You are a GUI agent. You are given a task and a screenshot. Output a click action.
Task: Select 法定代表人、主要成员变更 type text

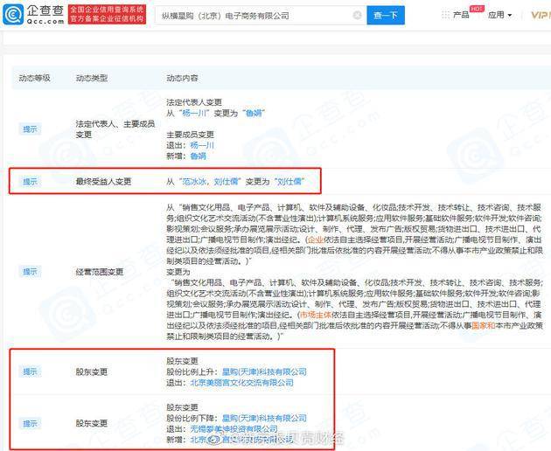[115, 128]
